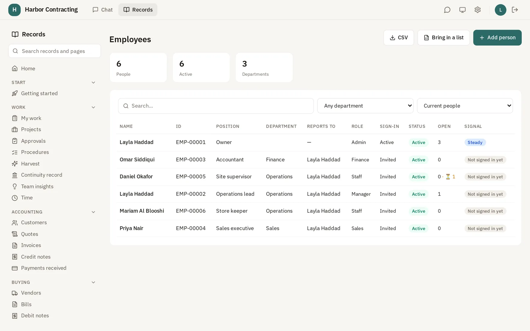Viewport: 530px width, 331px height.
Task: Click the Harbor Contracting H logo
Action: pyautogui.click(x=14, y=10)
